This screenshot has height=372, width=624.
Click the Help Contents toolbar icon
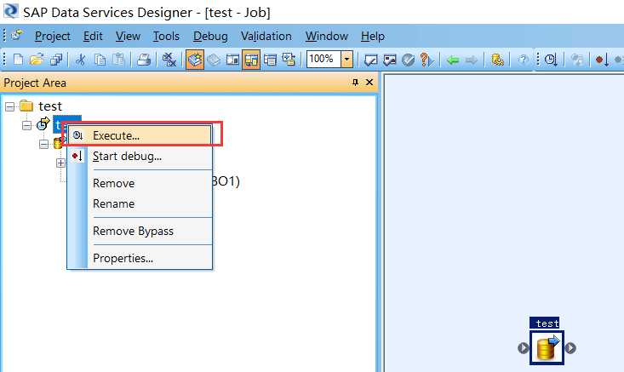[523, 60]
